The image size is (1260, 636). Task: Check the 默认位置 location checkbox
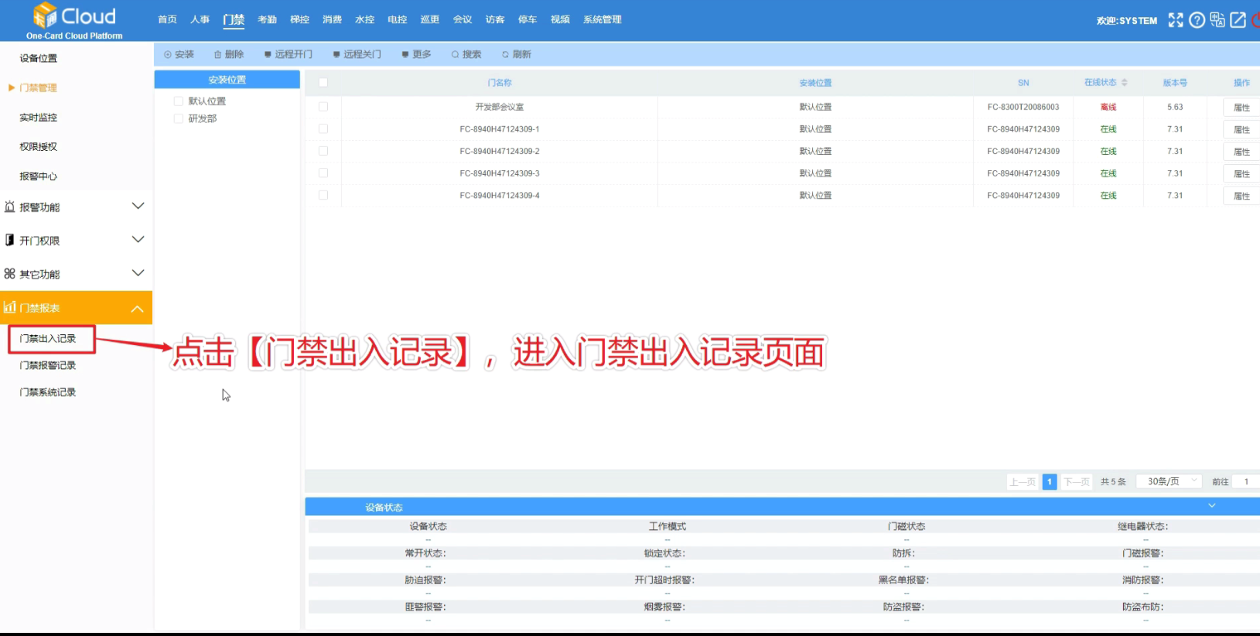[x=179, y=101]
